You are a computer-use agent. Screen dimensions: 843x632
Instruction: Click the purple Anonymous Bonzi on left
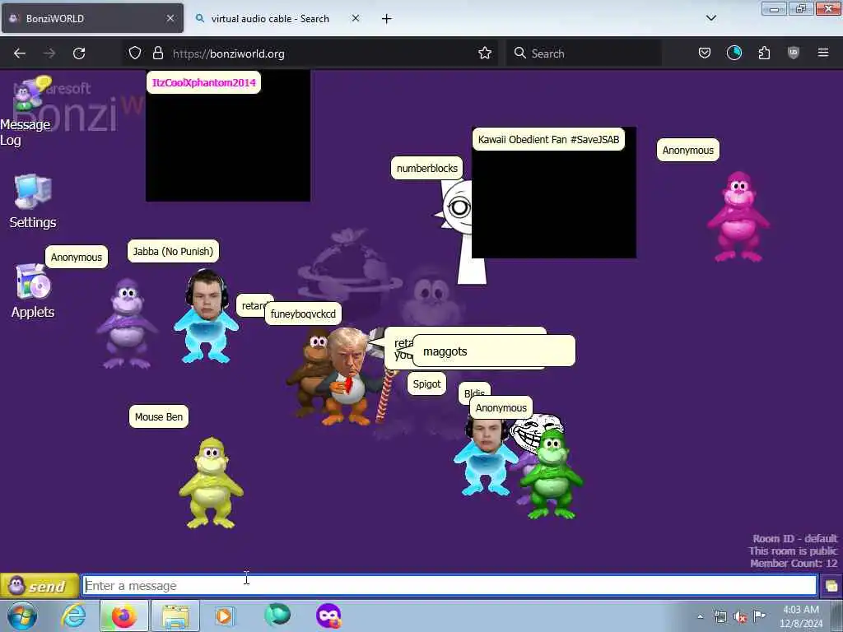127,323
